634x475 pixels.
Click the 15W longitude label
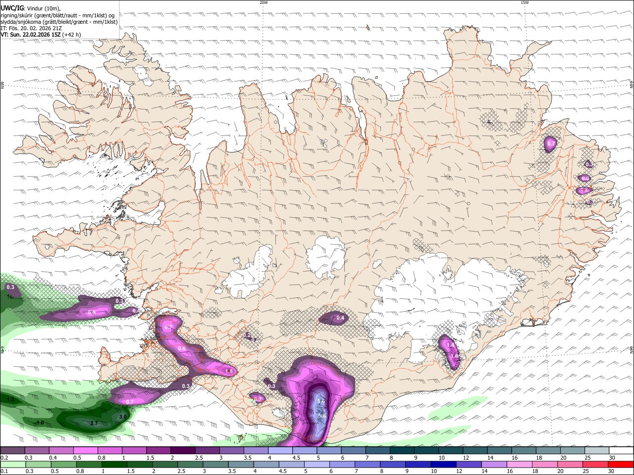point(525,2)
